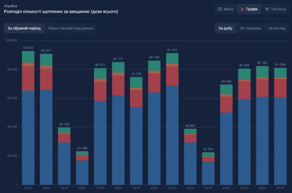The height and width of the screenshot is (193, 292).
Task: Click the blue segment of 26.01 bar
Action: click(x=262, y=140)
